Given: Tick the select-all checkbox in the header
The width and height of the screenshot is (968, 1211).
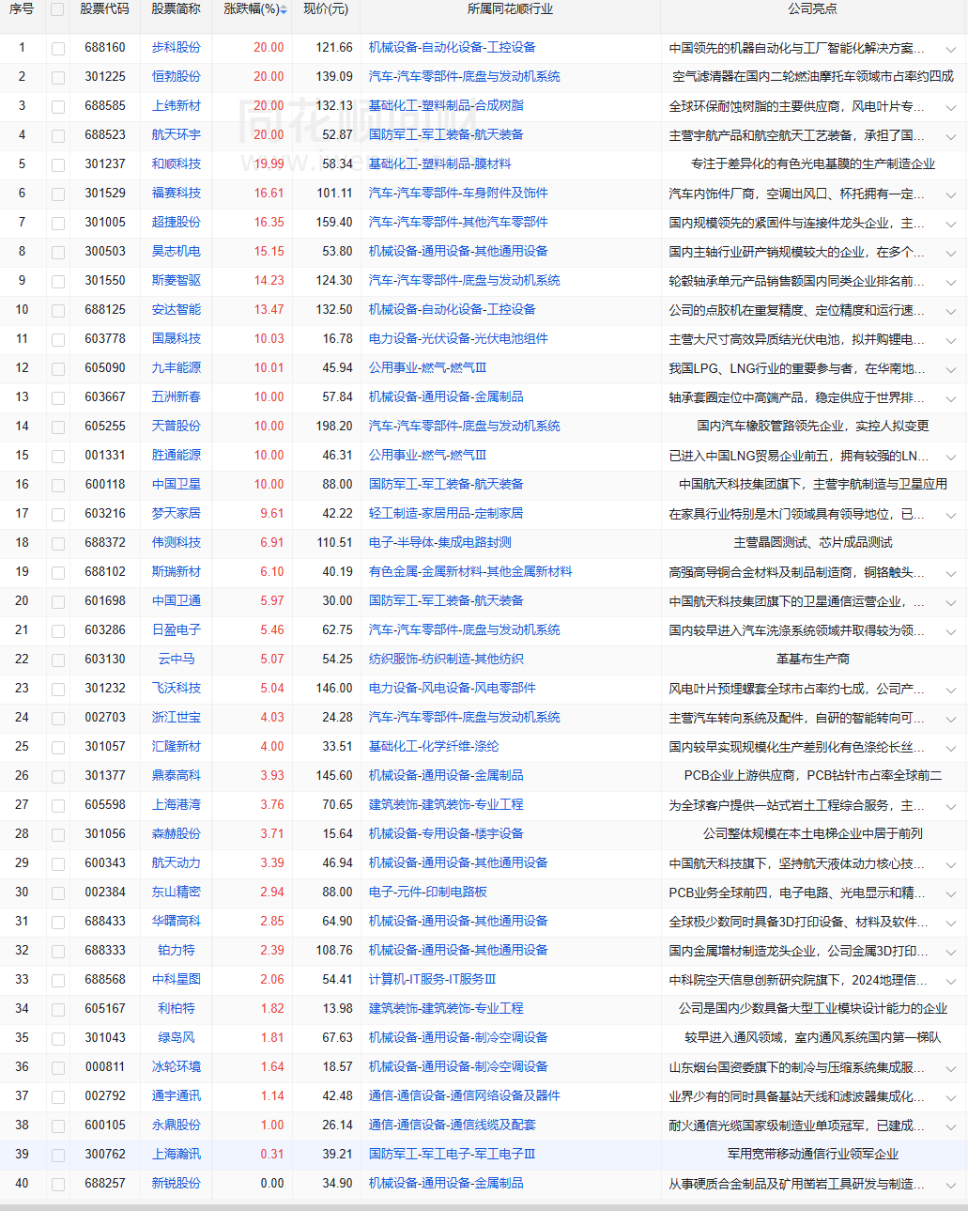Looking at the screenshot, I should [57, 10].
